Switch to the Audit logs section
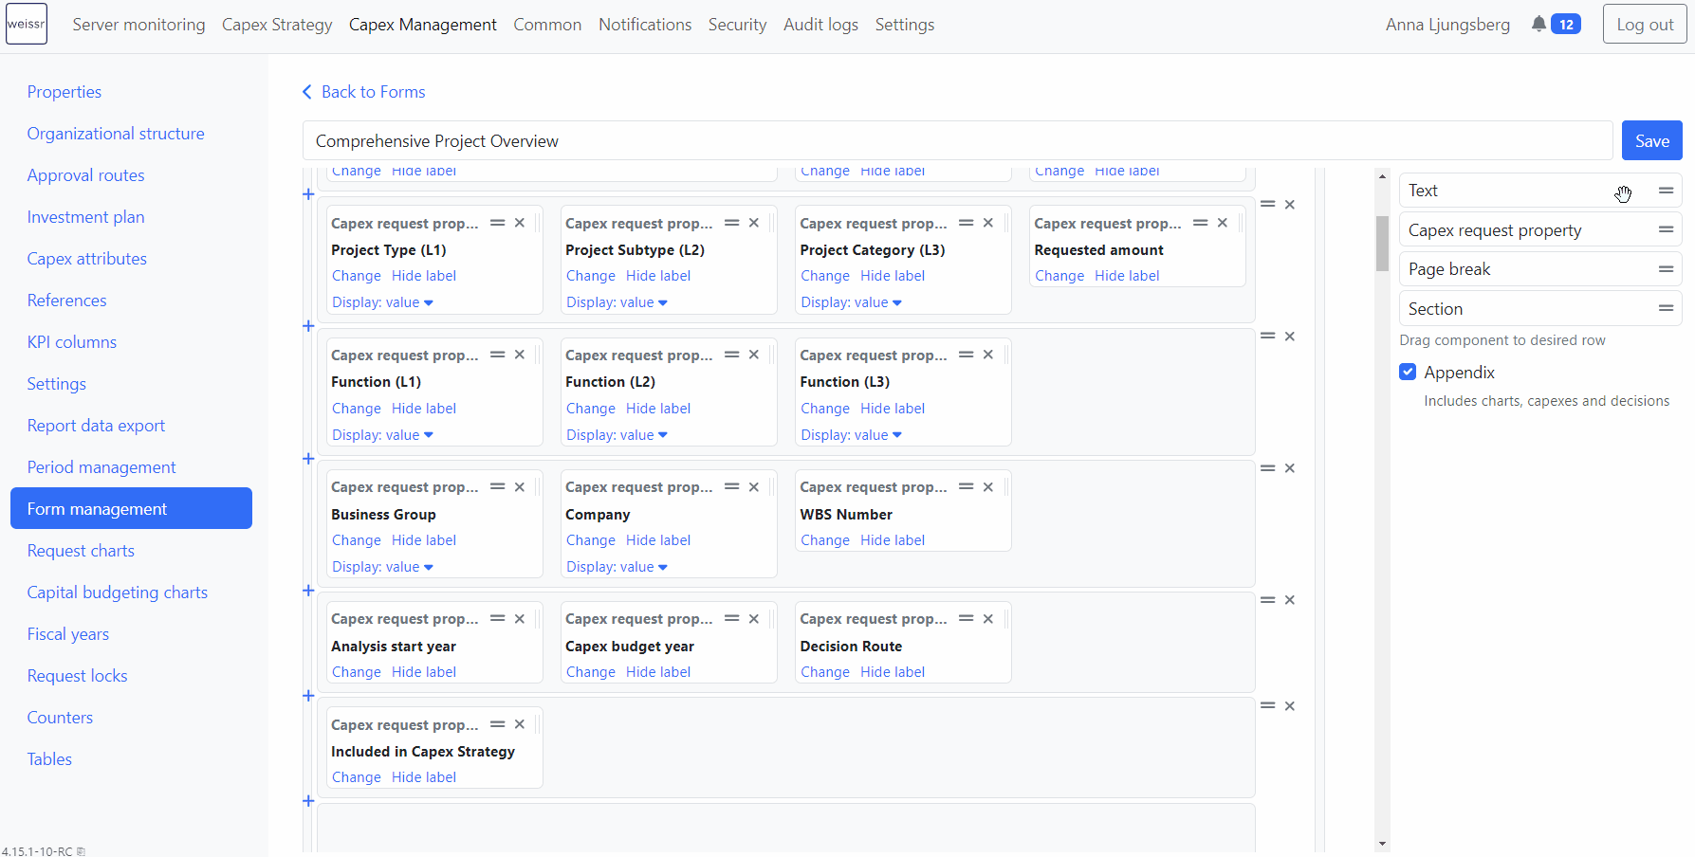This screenshot has width=1695, height=857. [820, 24]
